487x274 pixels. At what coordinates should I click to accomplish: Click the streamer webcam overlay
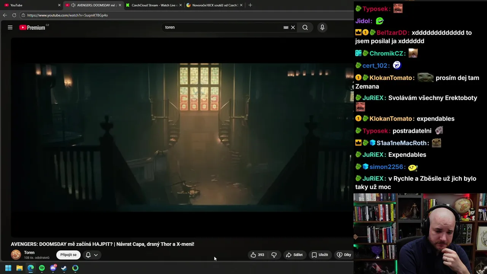tap(420, 234)
